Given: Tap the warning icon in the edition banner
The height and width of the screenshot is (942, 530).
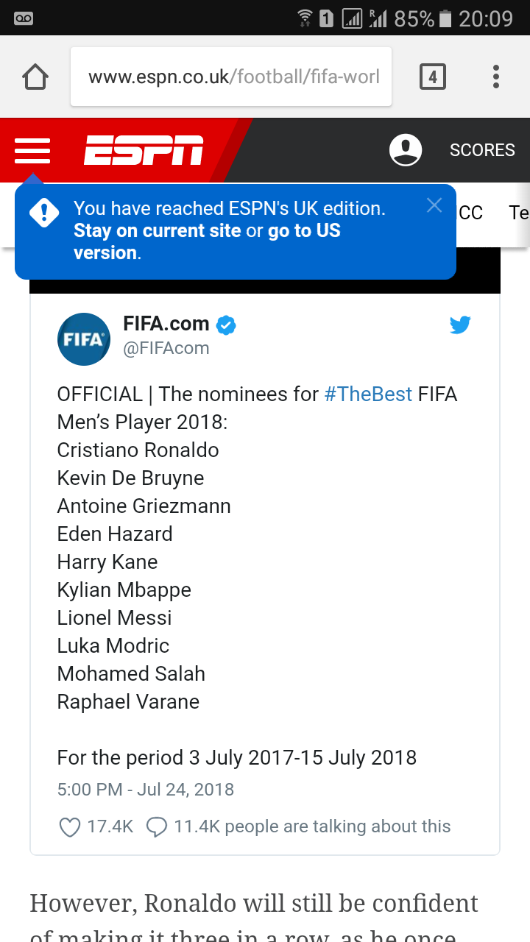Looking at the screenshot, I should 44,213.
